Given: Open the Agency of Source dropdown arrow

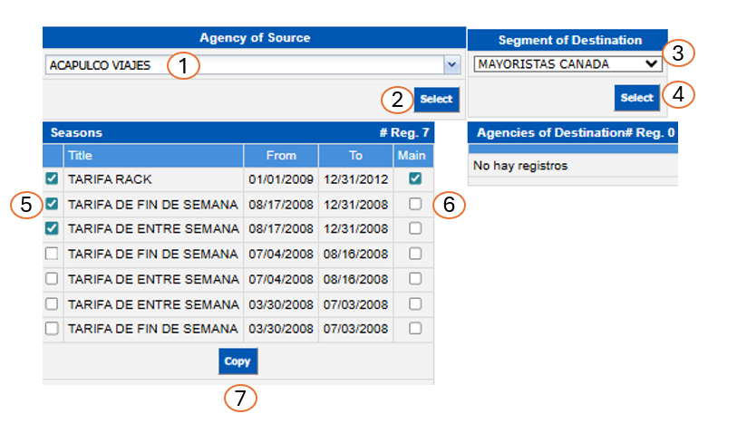Looking at the screenshot, I should [x=451, y=65].
